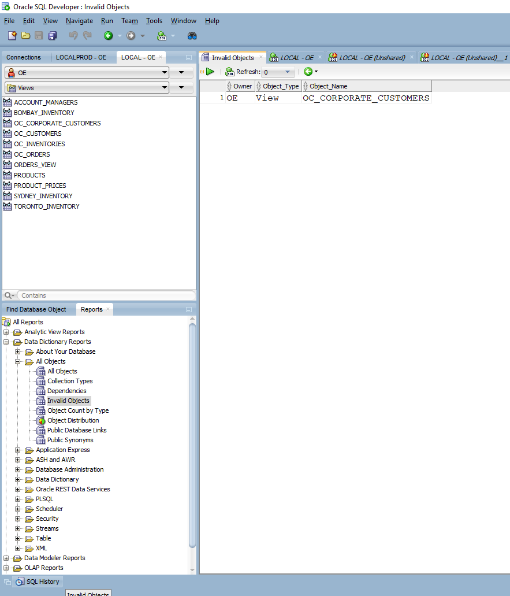Open the Navigate menu
The image size is (510, 596).
coord(79,21)
